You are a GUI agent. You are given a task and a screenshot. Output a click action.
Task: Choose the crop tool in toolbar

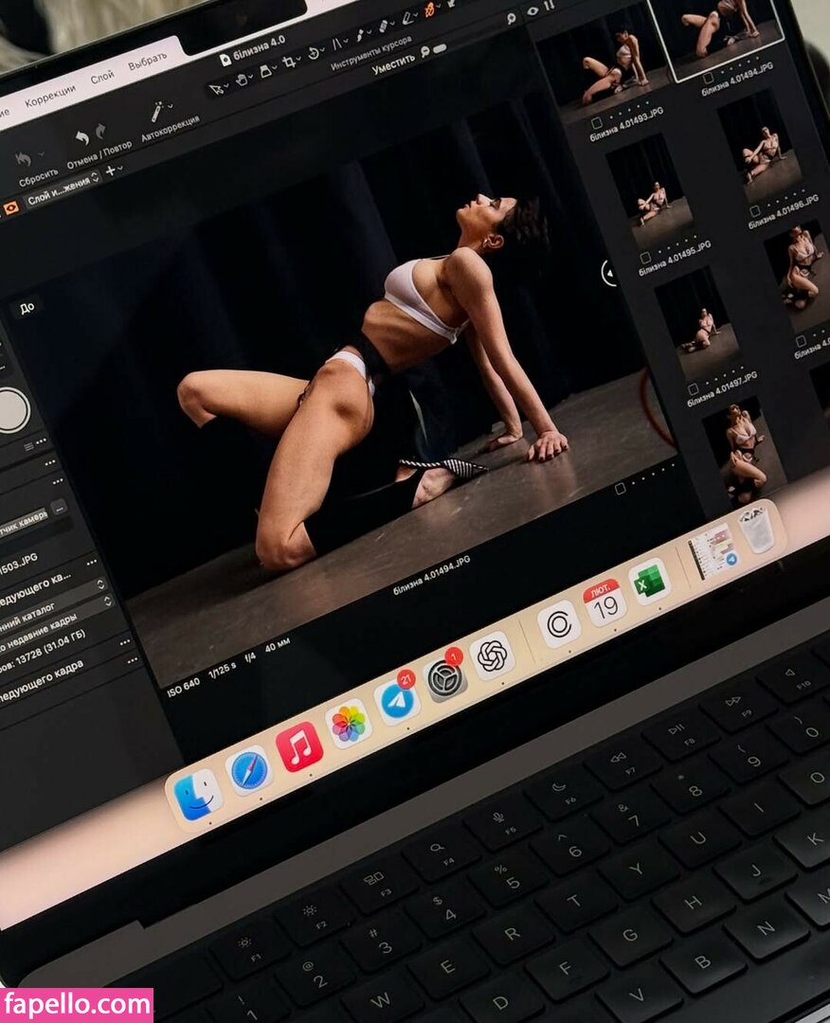pos(290,62)
